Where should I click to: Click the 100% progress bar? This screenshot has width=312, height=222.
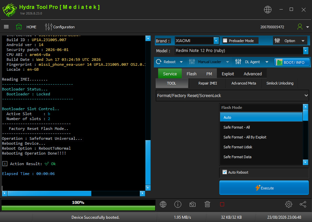[78, 205]
